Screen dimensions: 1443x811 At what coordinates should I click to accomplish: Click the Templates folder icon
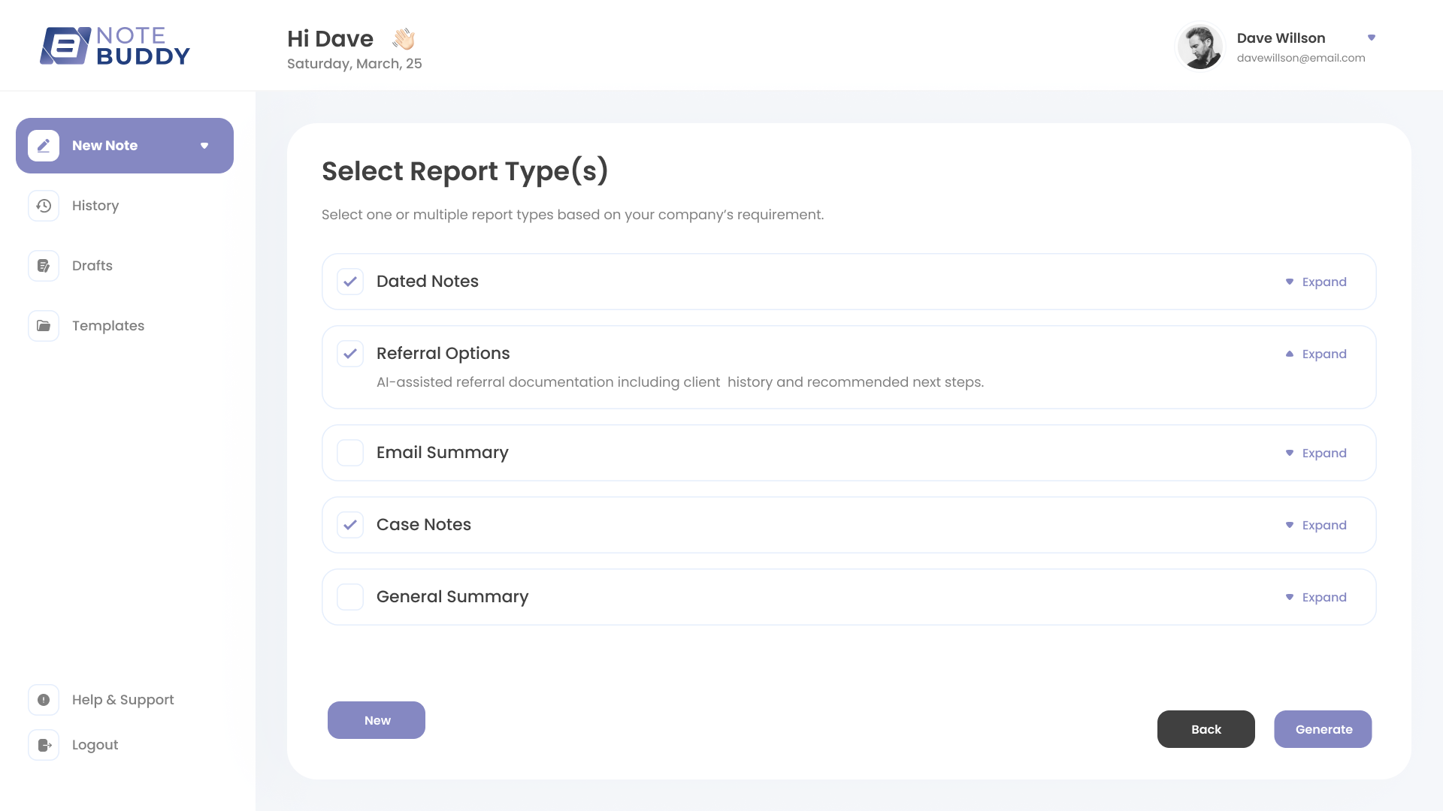[x=44, y=326]
